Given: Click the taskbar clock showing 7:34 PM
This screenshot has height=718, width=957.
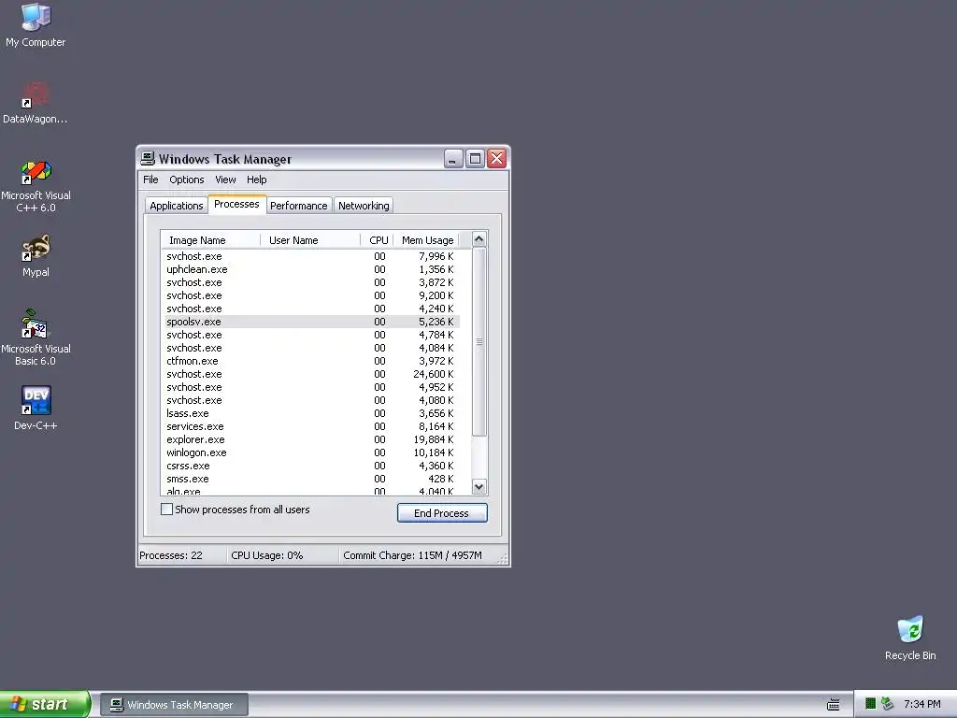Looking at the screenshot, I should [x=921, y=704].
